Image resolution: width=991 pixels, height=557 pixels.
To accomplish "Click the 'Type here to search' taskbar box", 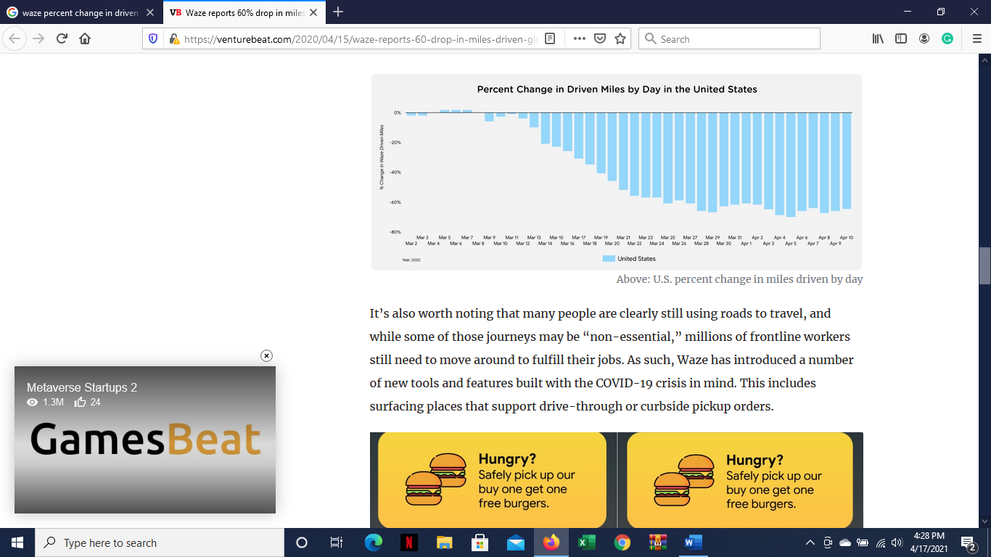I will [160, 542].
